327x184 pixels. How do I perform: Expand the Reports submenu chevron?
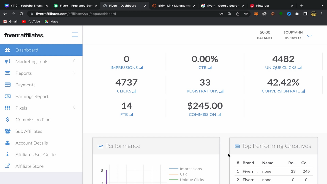[74, 73]
